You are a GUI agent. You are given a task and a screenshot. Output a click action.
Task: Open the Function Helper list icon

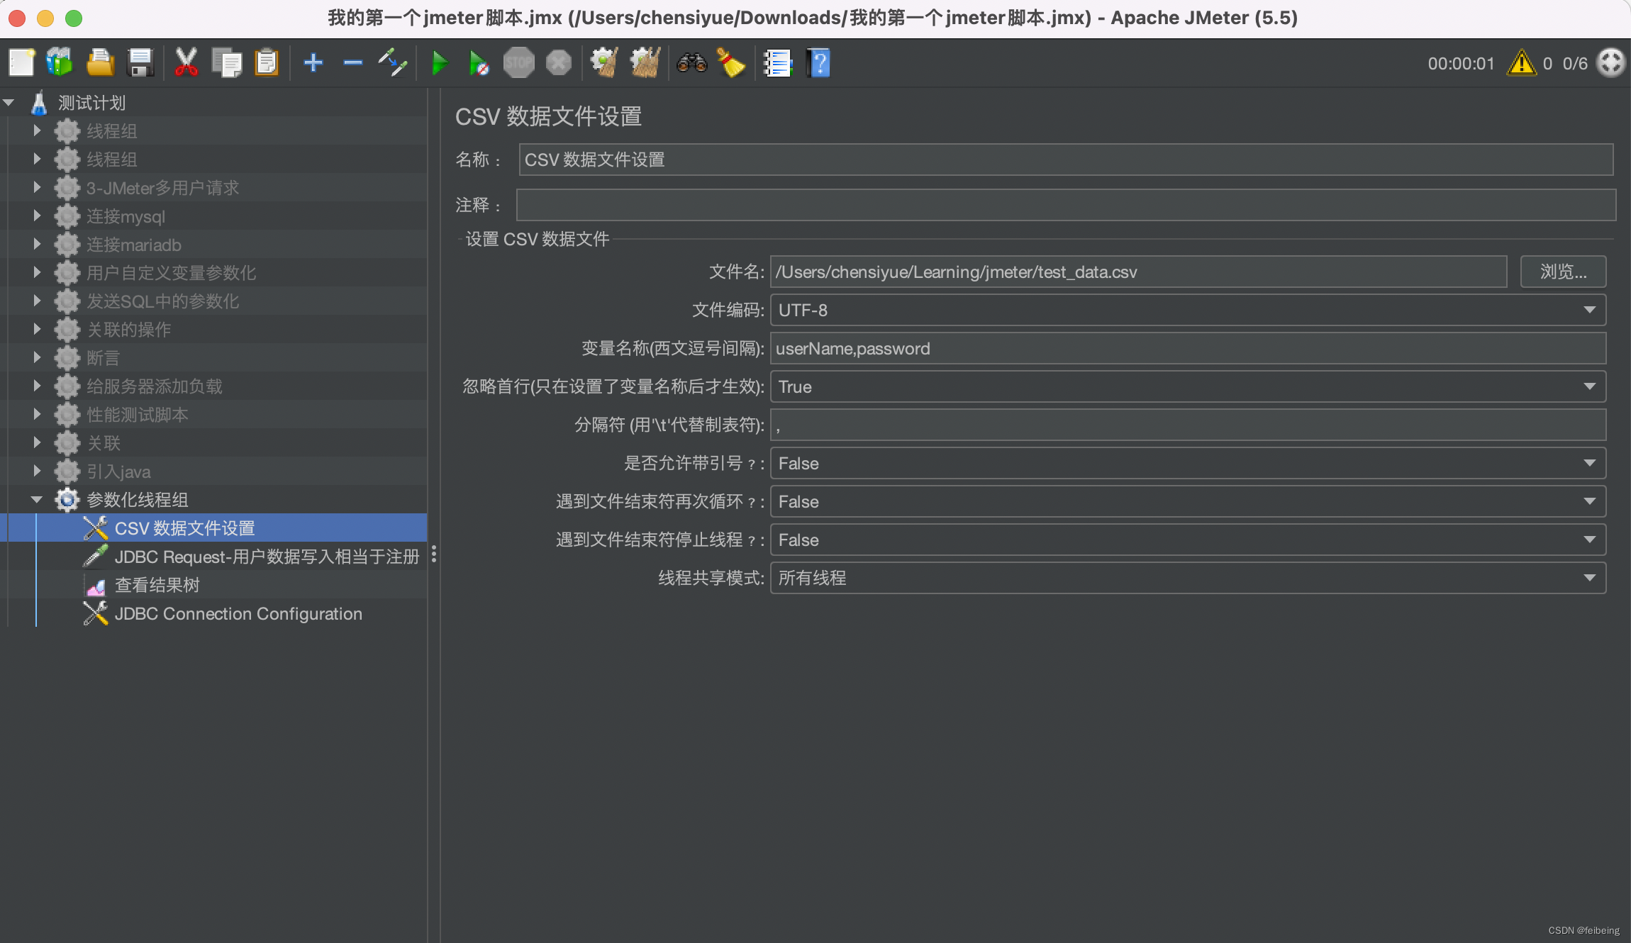[777, 62]
